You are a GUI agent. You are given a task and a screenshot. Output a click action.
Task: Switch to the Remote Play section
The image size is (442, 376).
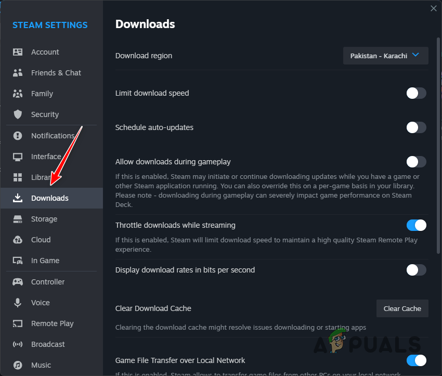(x=51, y=323)
